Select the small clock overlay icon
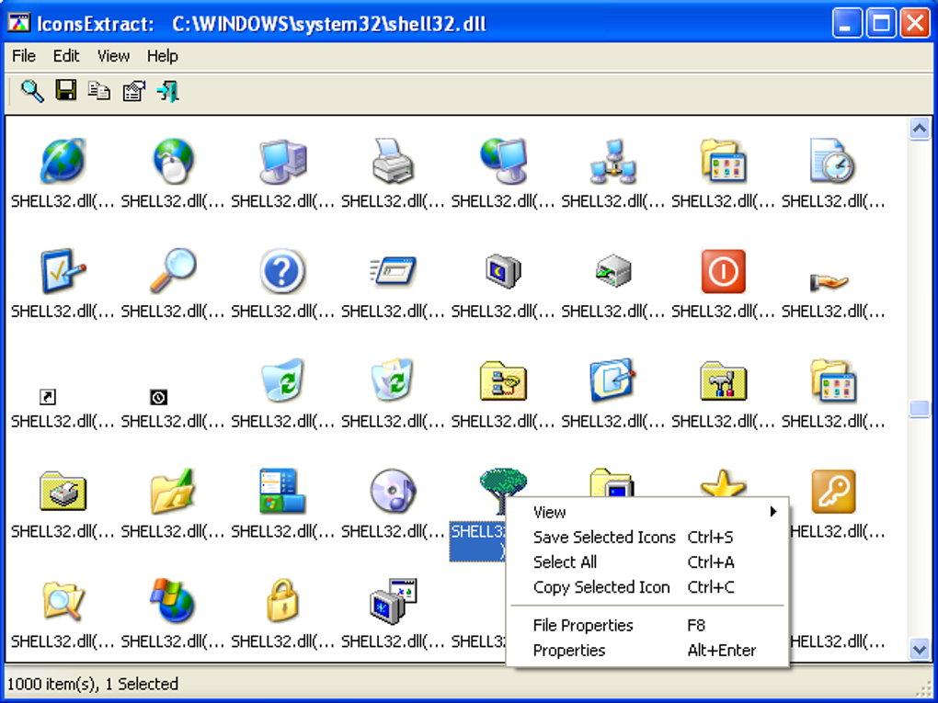 (x=158, y=397)
